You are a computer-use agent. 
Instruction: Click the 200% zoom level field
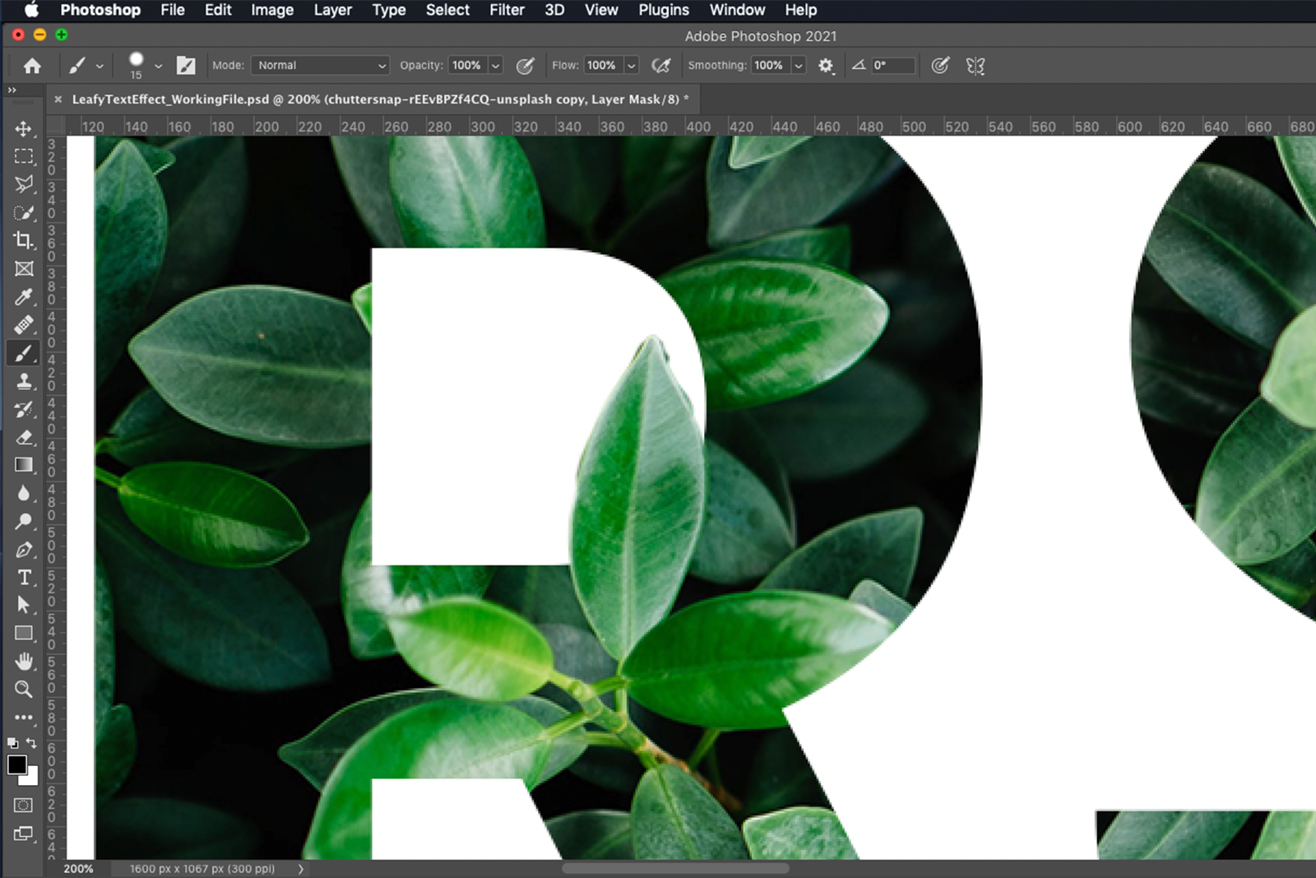(78, 868)
